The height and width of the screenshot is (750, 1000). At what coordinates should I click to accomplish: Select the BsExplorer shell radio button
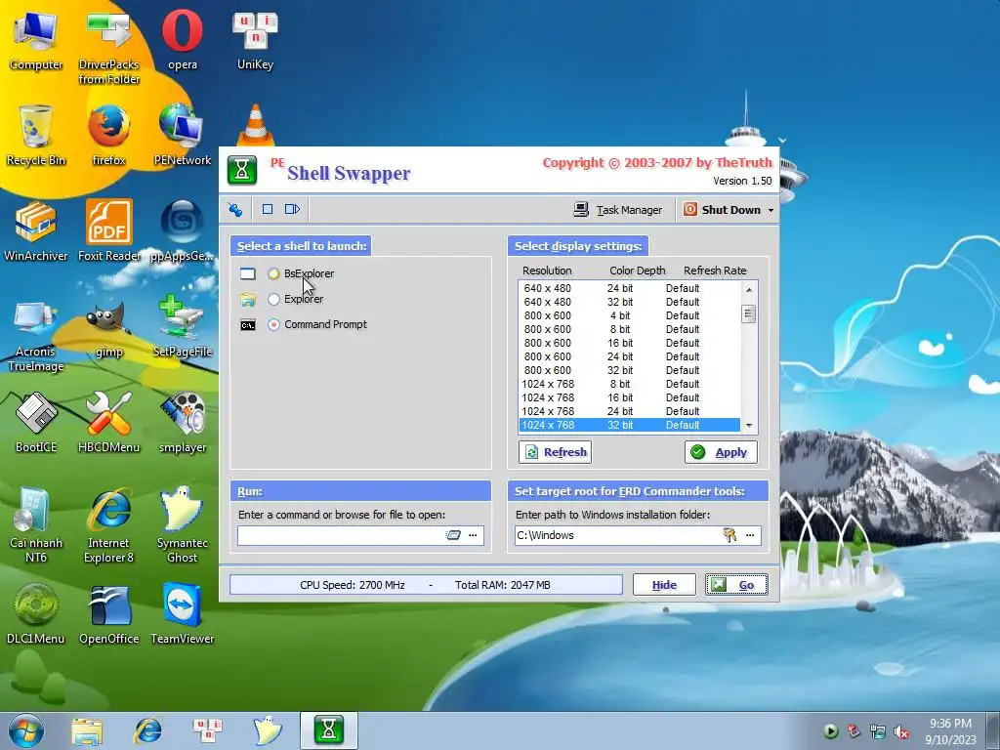coord(273,273)
